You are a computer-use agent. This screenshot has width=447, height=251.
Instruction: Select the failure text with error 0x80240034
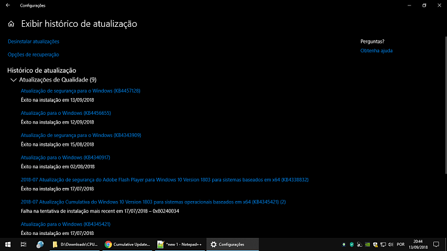point(100,211)
